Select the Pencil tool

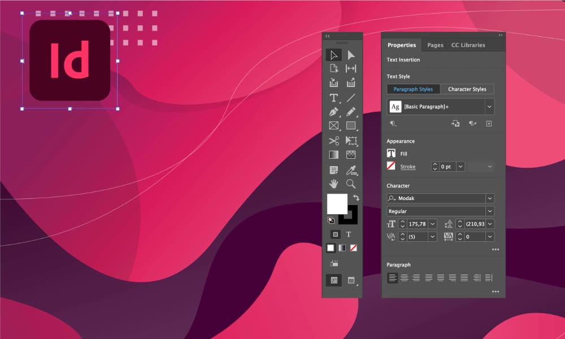(351, 112)
